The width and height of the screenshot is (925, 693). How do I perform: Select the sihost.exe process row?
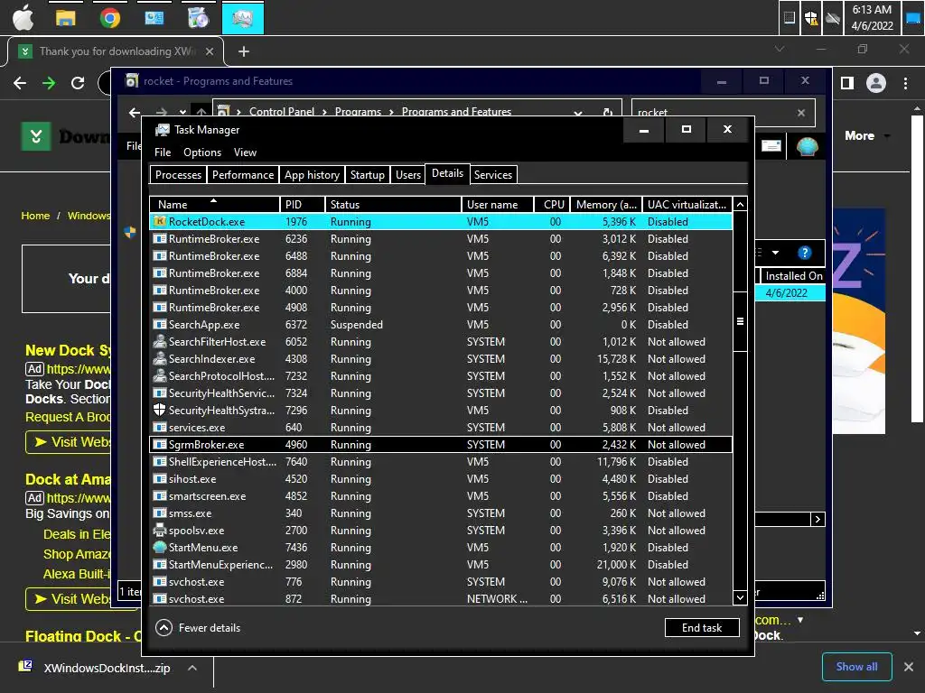[441, 479]
